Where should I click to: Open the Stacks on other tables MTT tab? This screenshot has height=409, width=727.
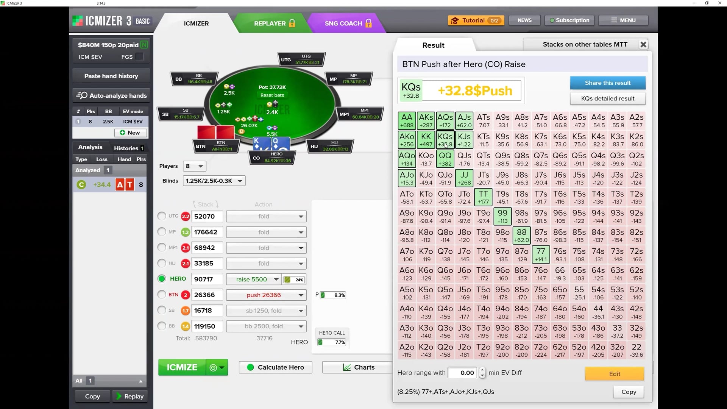coord(584,44)
